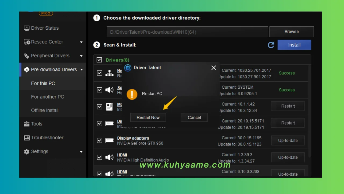The height and width of the screenshot is (194, 344).
Task: Open Driver Status section
Action: coord(45,28)
